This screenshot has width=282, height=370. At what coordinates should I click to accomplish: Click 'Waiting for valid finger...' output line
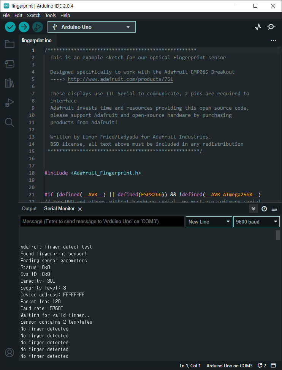click(x=56, y=315)
